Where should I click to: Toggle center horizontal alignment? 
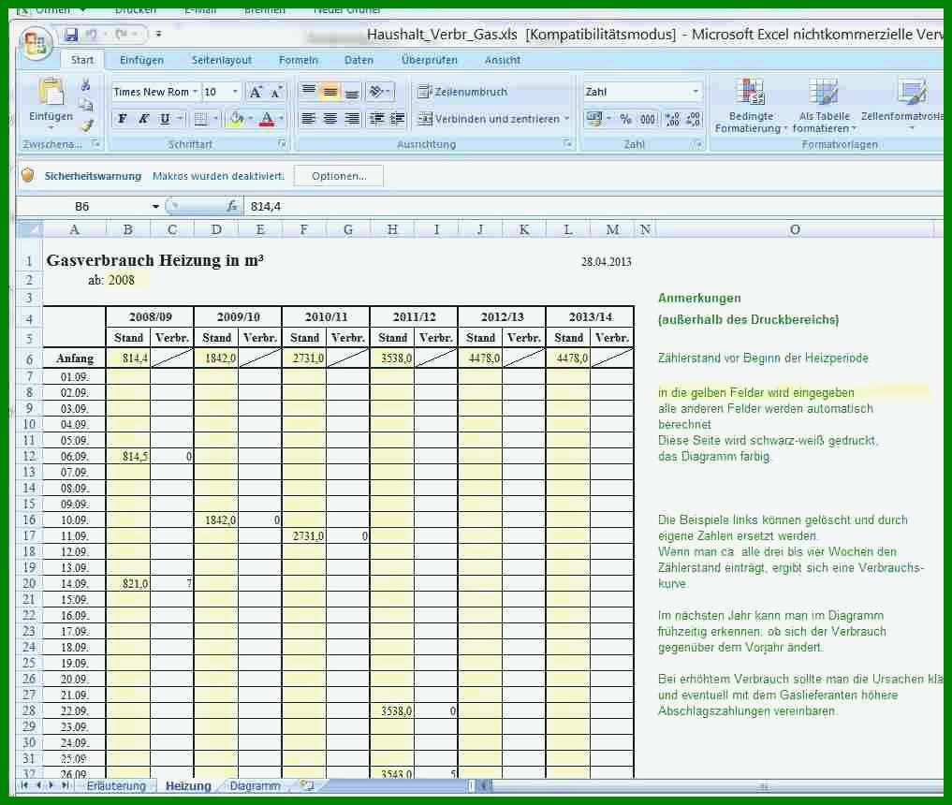pos(330,119)
